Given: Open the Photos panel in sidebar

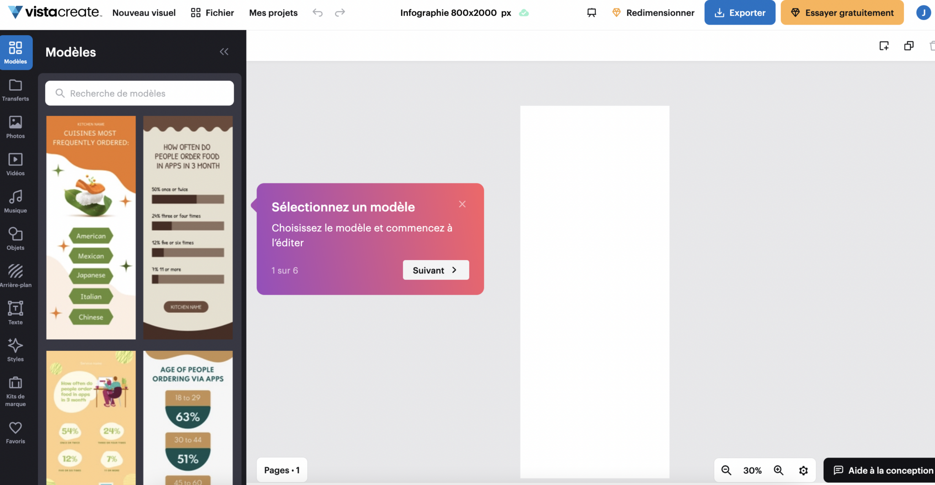Looking at the screenshot, I should pos(16,127).
